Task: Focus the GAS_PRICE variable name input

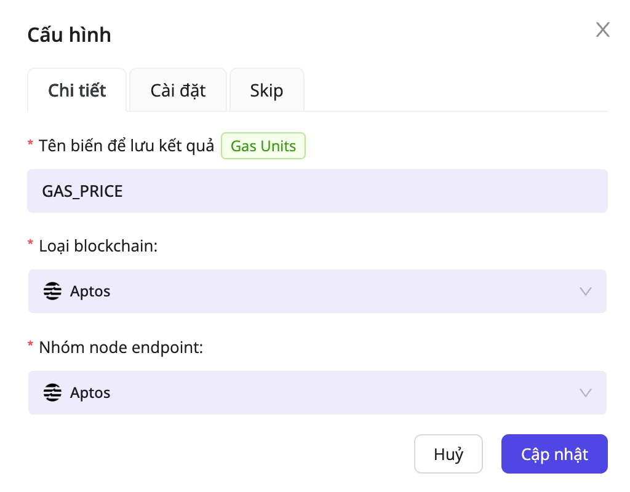Action: pyautogui.click(x=317, y=191)
